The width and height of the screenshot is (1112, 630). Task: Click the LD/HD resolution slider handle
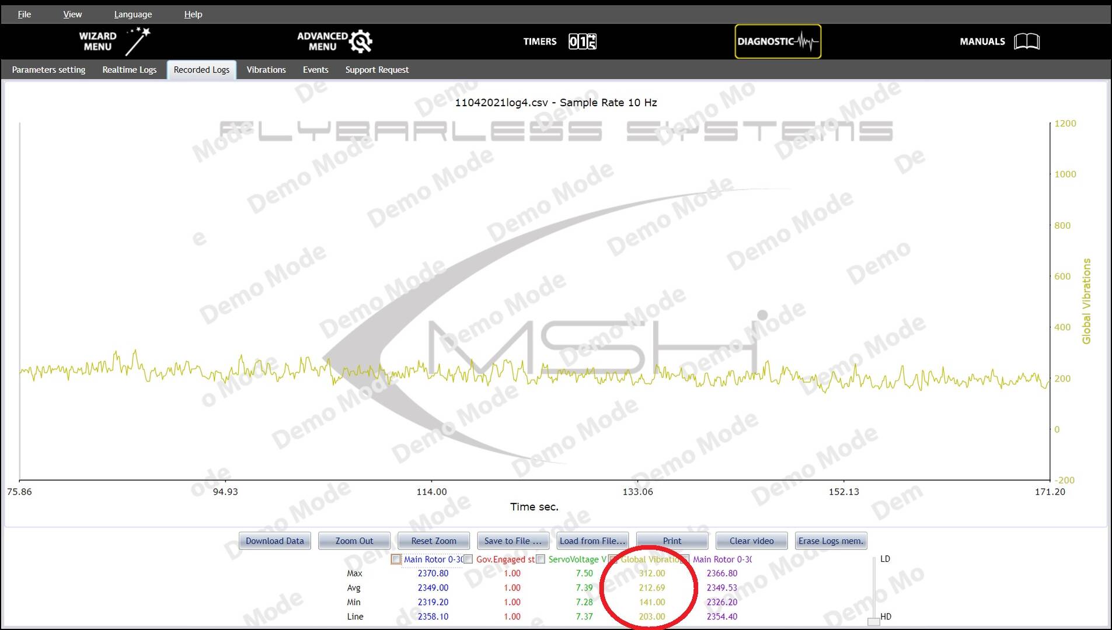point(874,621)
